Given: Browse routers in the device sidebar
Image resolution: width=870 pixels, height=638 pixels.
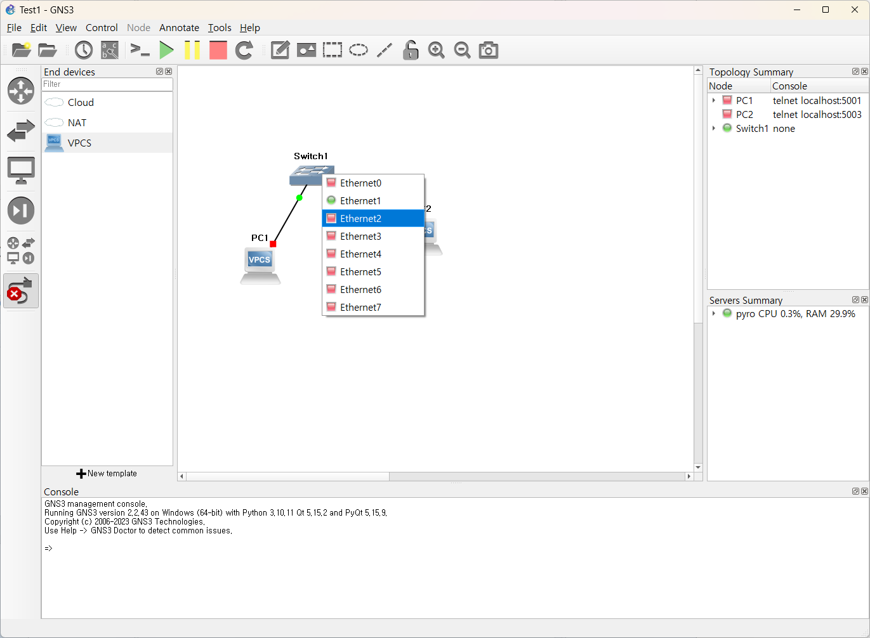Looking at the screenshot, I should pyautogui.click(x=21, y=91).
